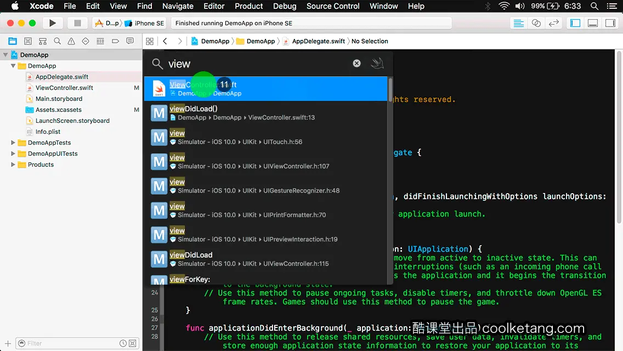
Task: Toggle the Debug area pane
Action: coord(593,23)
